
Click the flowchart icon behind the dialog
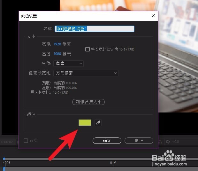(161, 142)
